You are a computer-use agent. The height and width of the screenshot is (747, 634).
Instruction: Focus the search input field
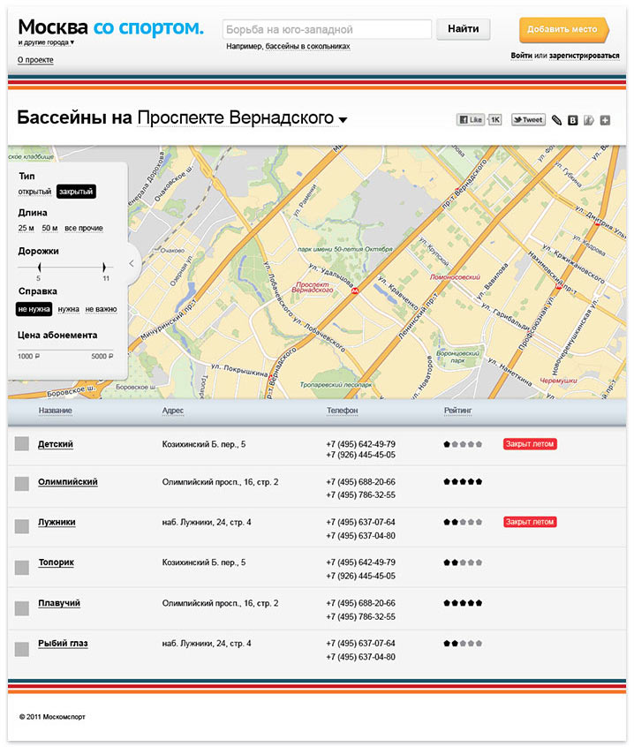click(x=326, y=29)
